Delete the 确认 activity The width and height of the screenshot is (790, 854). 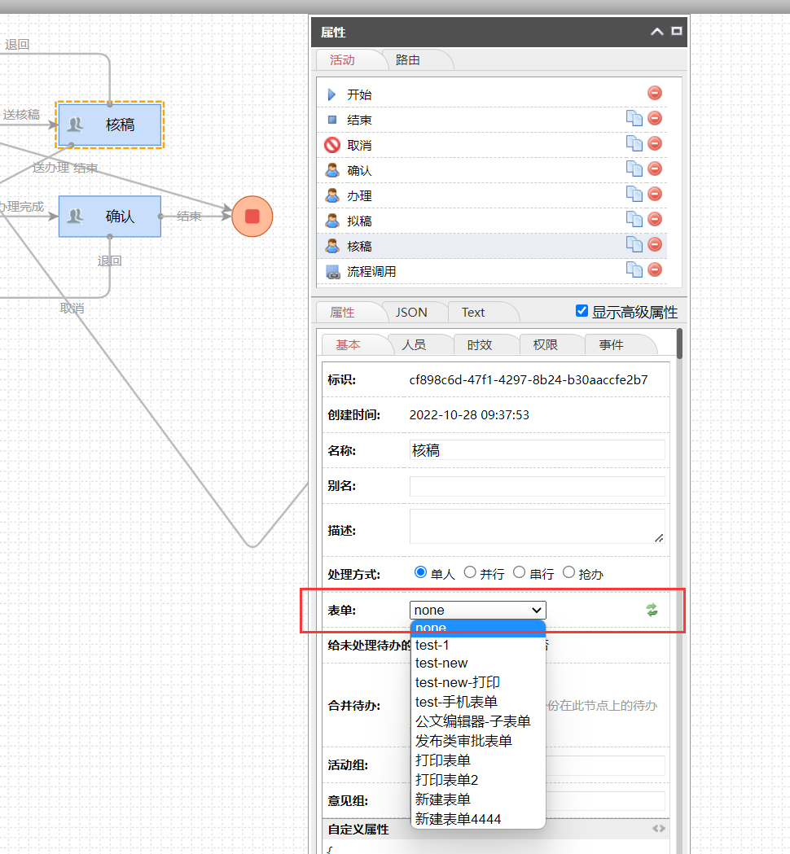coord(654,169)
